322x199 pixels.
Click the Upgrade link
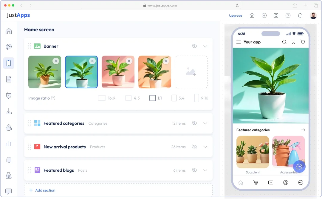[x=236, y=15]
